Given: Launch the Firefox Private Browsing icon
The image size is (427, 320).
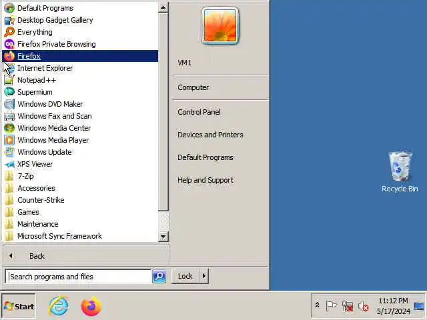Looking at the screenshot, I should [9, 44].
